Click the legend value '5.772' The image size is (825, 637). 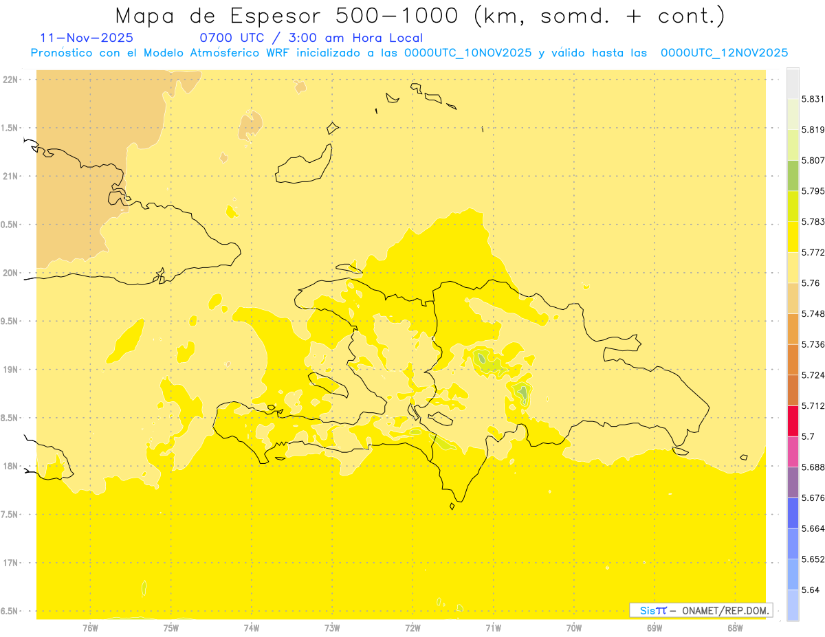coord(813,252)
